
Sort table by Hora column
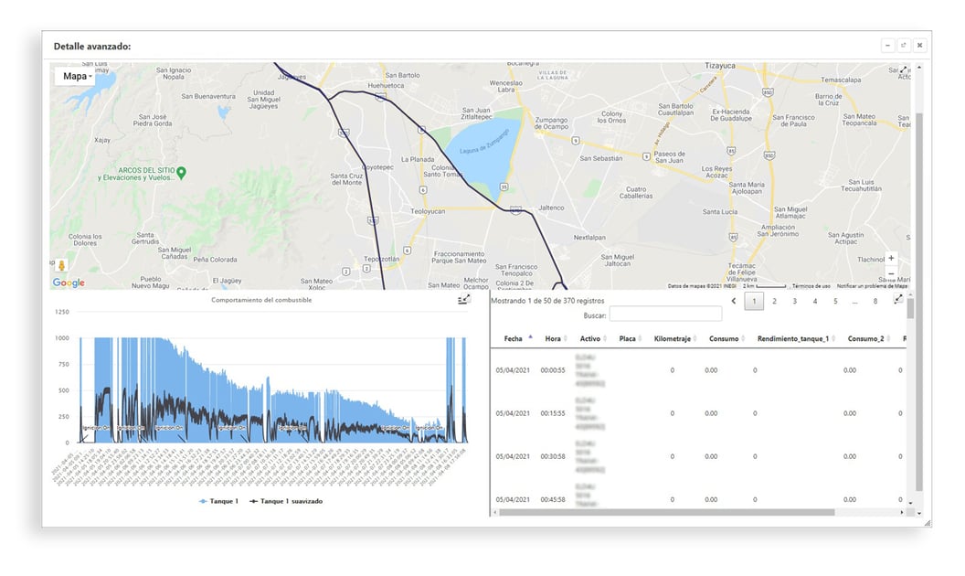[x=556, y=339]
